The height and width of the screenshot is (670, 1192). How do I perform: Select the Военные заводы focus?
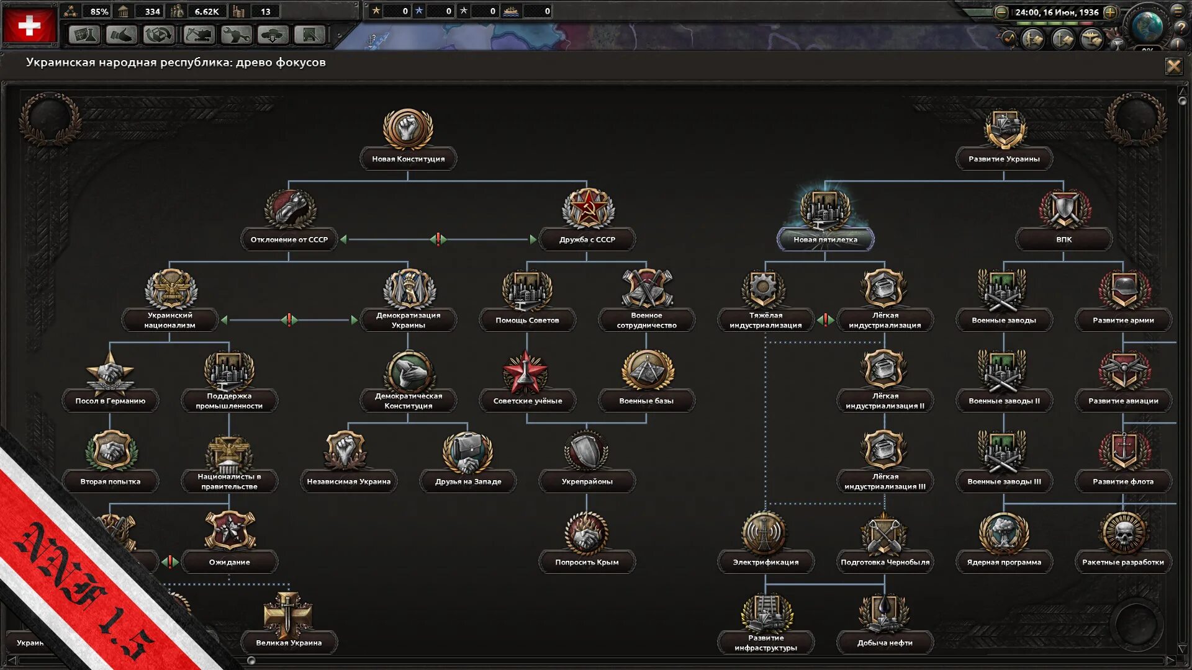tap(1004, 301)
